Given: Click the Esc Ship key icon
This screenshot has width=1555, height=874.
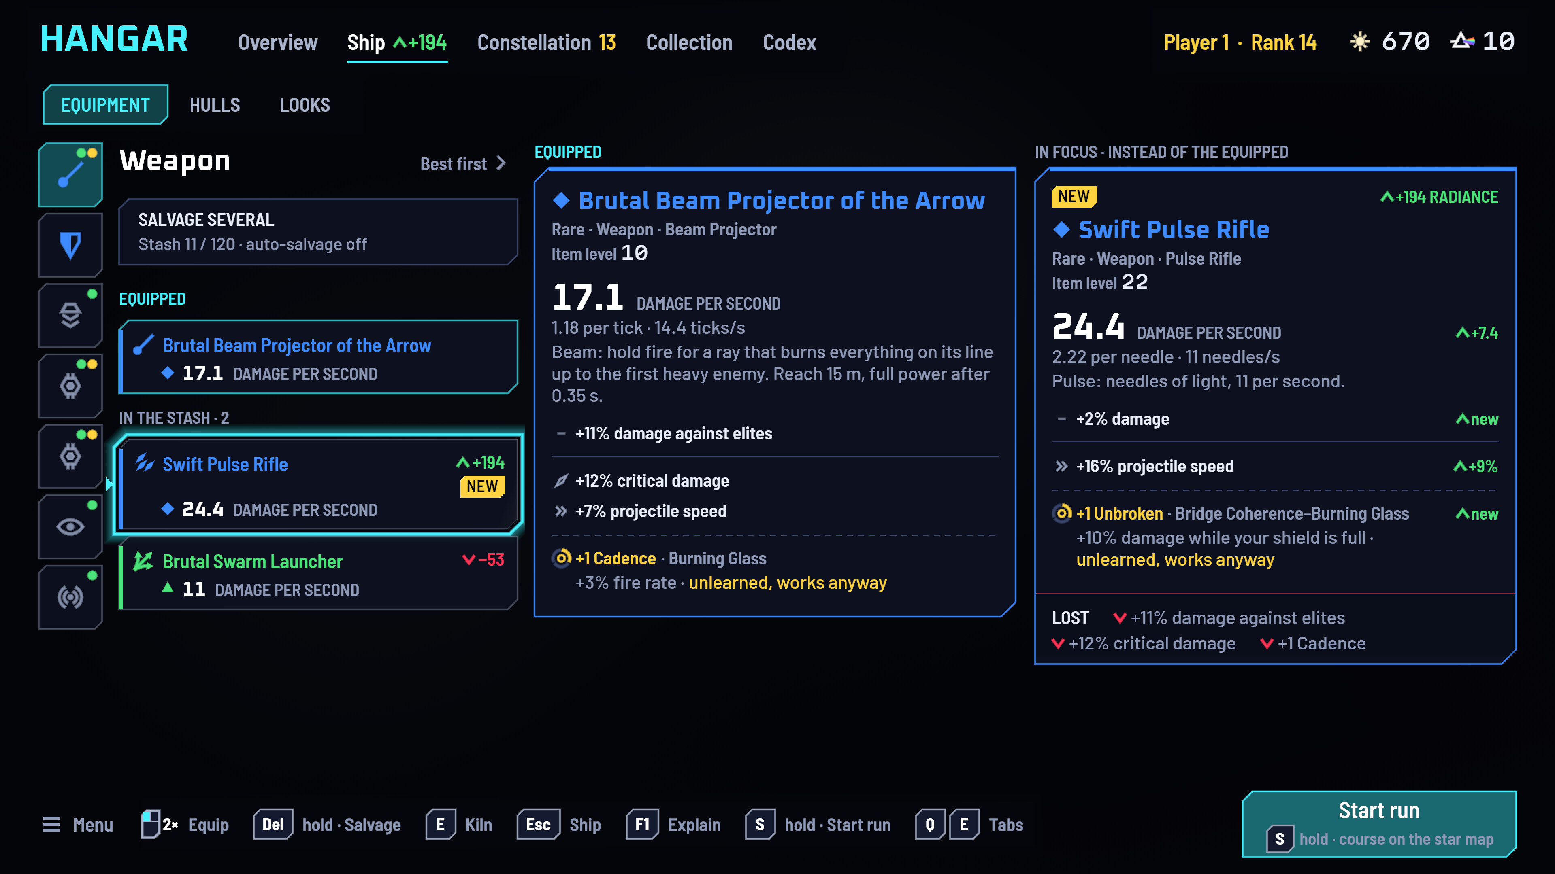Looking at the screenshot, I should tap(539, 825).
